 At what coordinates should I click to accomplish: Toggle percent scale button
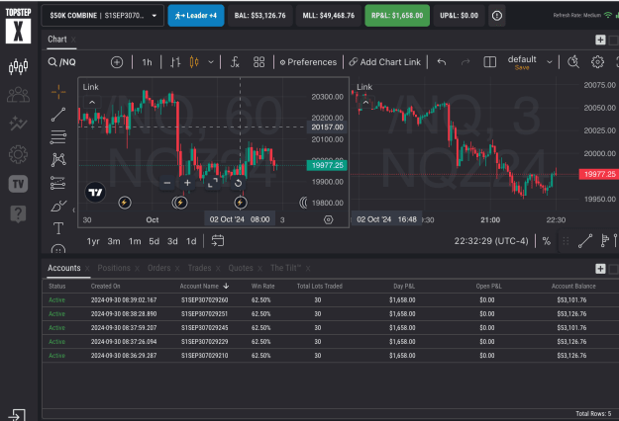tap(547, 241)
